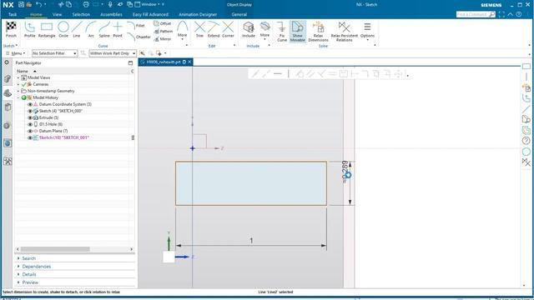Select the dimension value 1
This screenshot has width=534, height=300.
(x=251, y=241)
